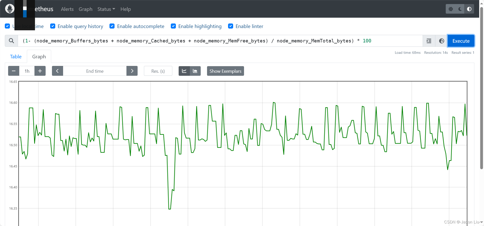The height and width of the screenshot is (226, 484).
Task: Toggle Enable query history checkbox
Action: [53, 26]
